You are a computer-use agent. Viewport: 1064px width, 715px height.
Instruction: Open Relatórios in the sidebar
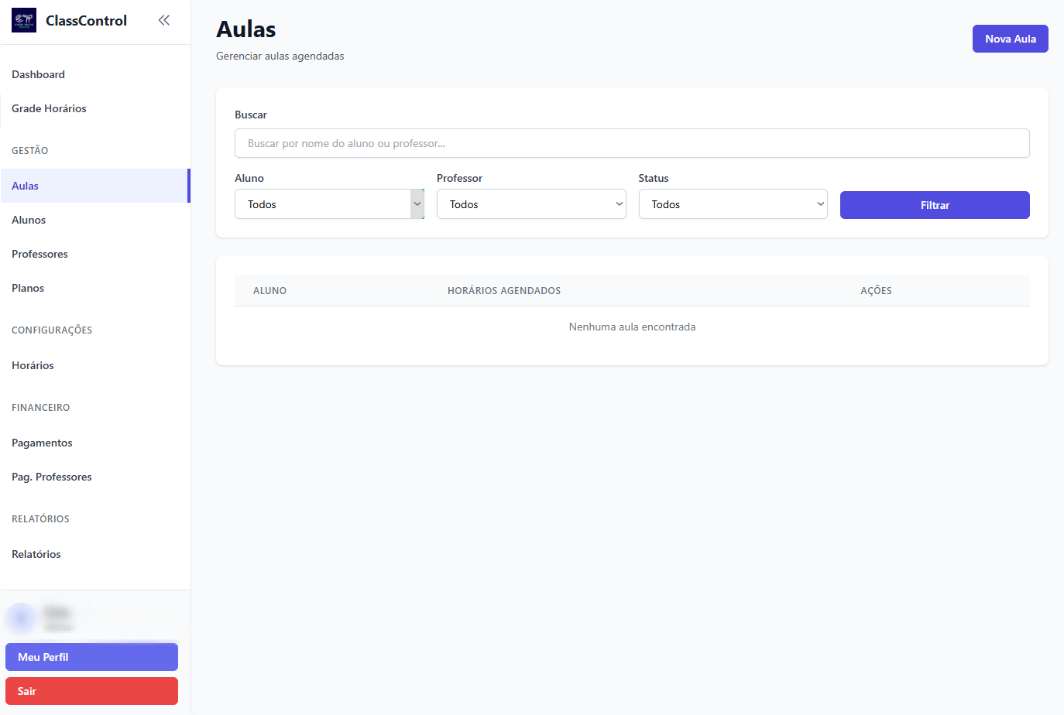(36, 554)
